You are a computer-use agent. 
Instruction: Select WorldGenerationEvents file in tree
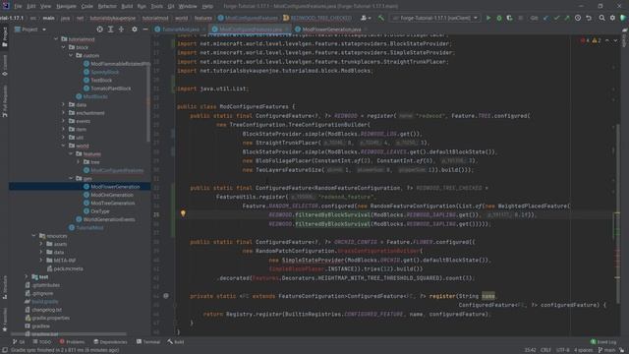[109, 219]
